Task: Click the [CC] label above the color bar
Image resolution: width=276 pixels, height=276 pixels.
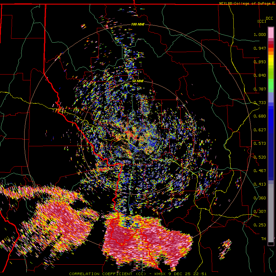Action: point(262,21)
